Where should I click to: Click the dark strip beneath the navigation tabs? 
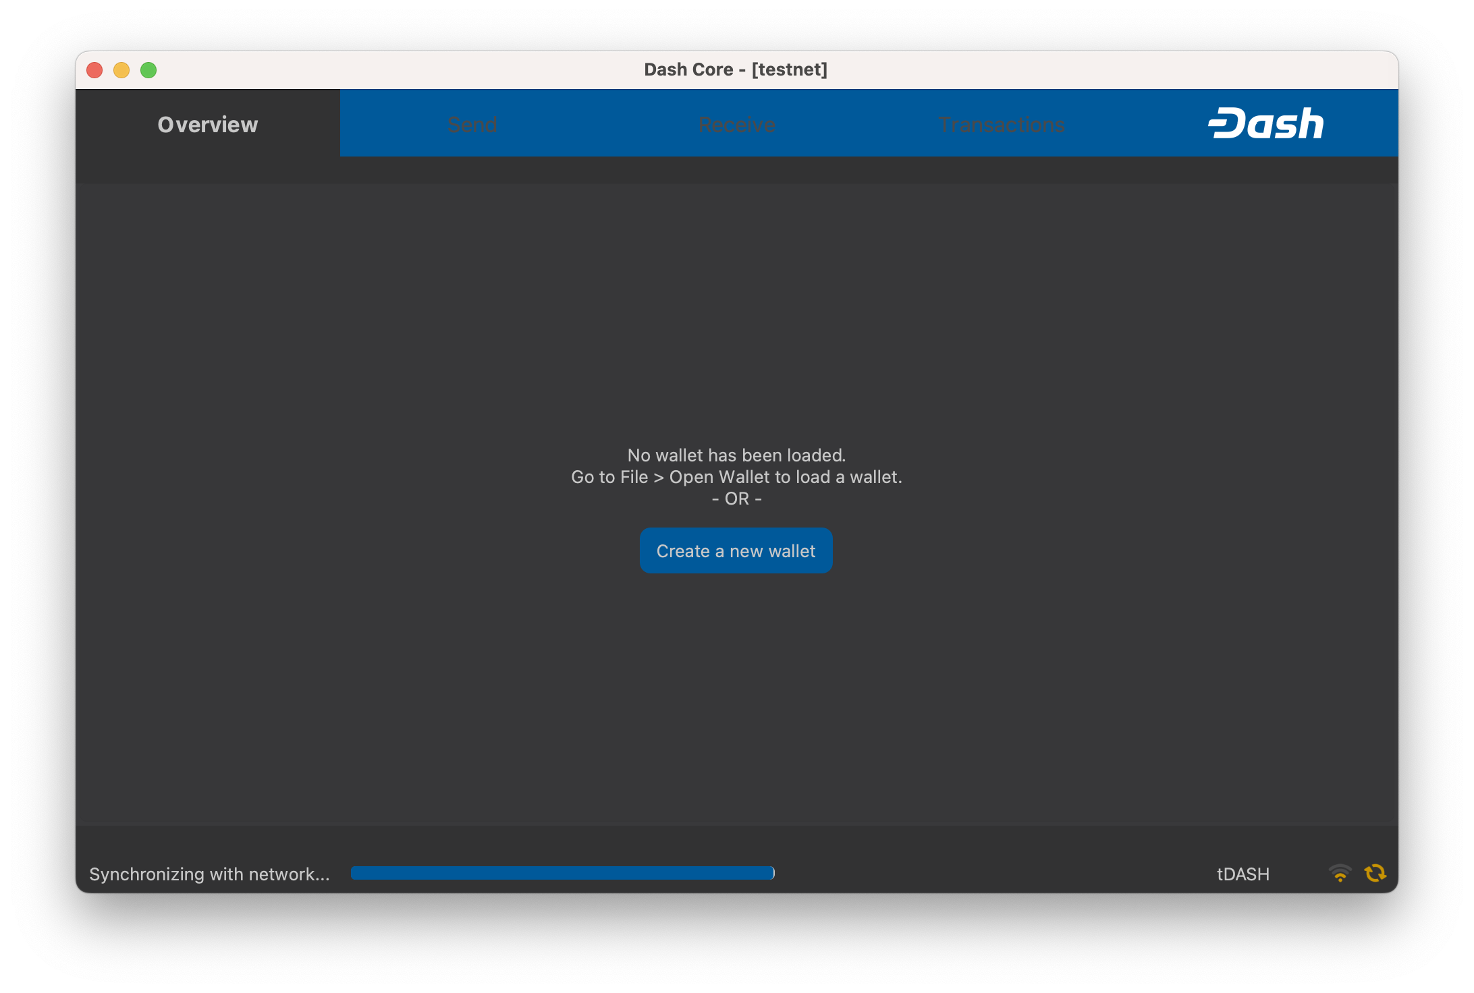point(736,170)
